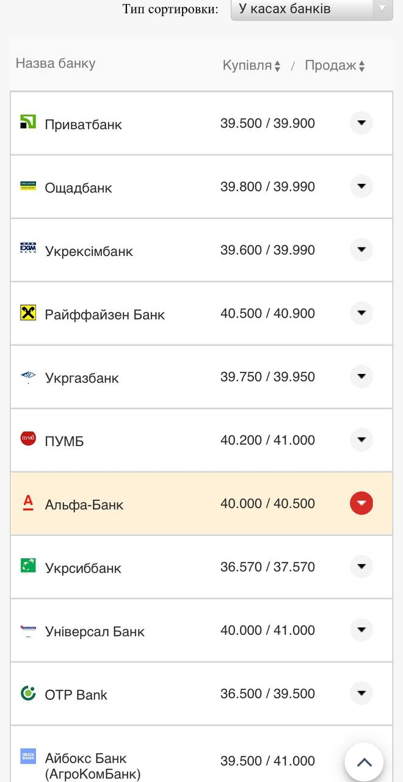This screenshot has height=782, width=403.
Task: Click the Укрсиббанк green logo
Action: pyautogui.click(x=28, y=565)
